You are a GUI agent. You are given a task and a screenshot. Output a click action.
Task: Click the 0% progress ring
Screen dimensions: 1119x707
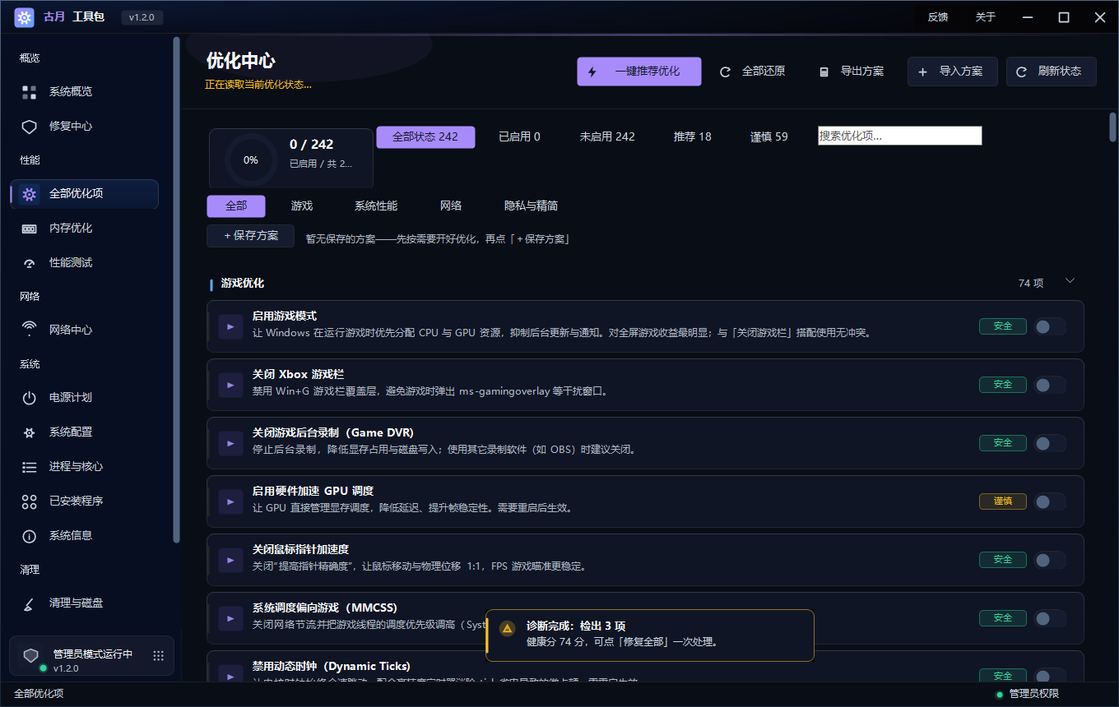tap(251, 159)
